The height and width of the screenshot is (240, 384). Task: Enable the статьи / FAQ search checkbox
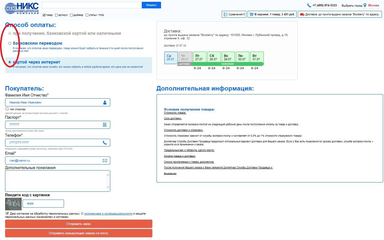click(x=87, y=15)
